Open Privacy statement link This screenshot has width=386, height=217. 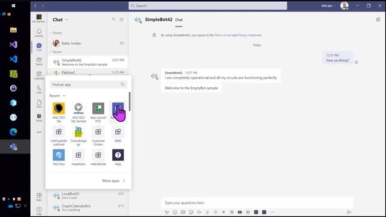click(250, 35)
